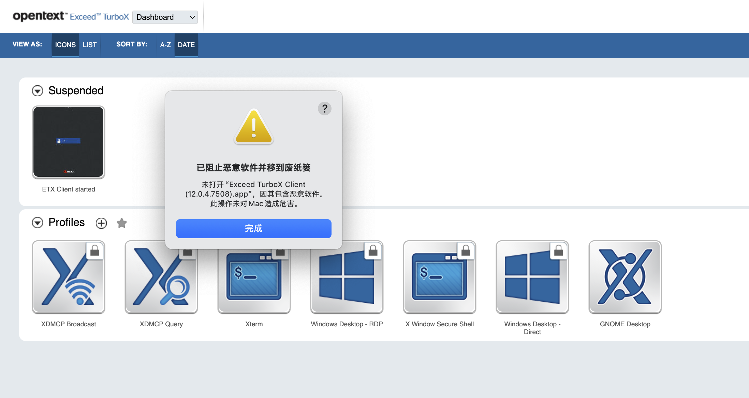Viewport: 749px width, 398px height.
Task: Click the opentext Exceed TurboX logo
Action: coord(71,16)
